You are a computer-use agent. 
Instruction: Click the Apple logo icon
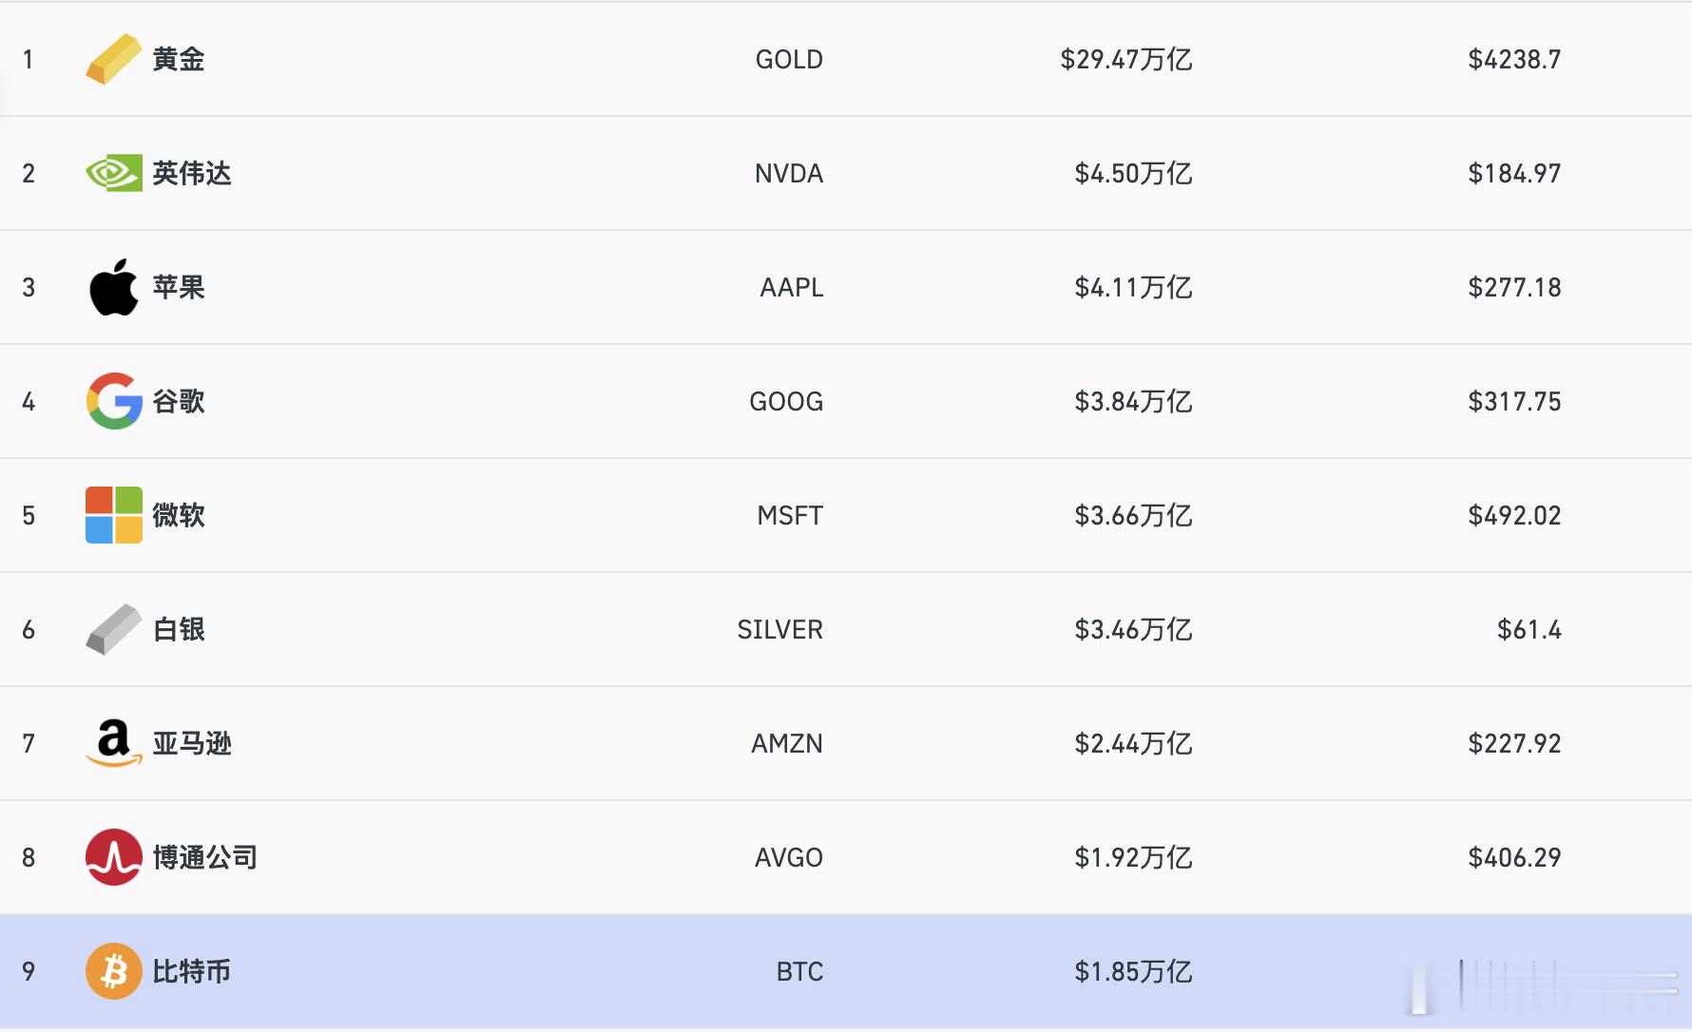(x=113, y=287)
